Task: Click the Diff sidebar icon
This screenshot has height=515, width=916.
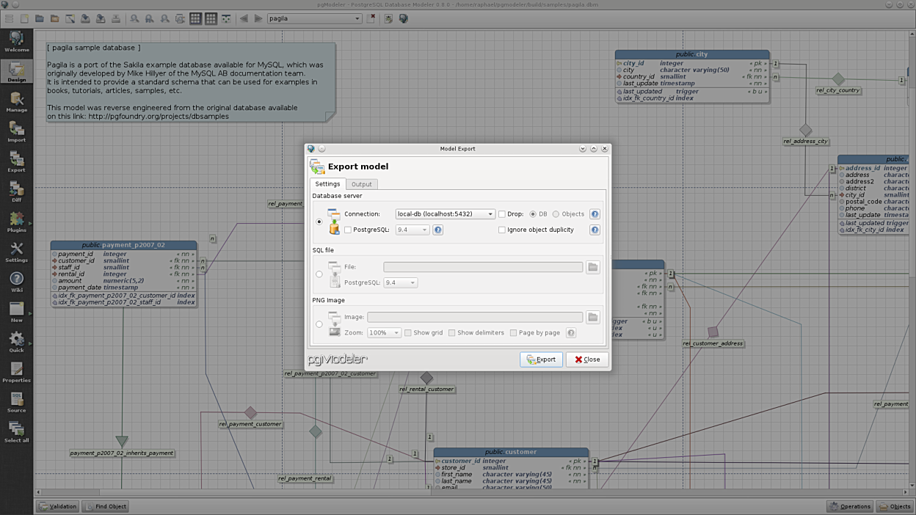Action: 16,191
